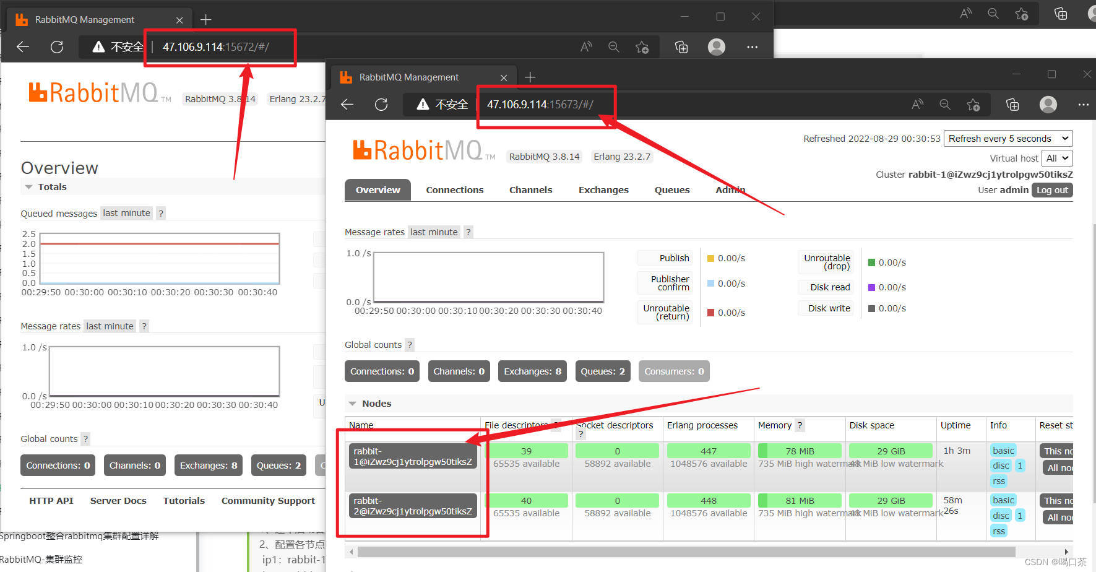
Task: Click Consumers: 0 button in front window
Action: click(x=674, y=371)
